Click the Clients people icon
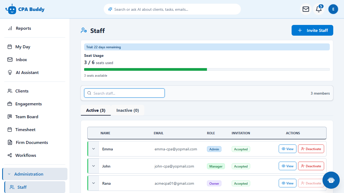The image size is (344, 193). (10, 91)
